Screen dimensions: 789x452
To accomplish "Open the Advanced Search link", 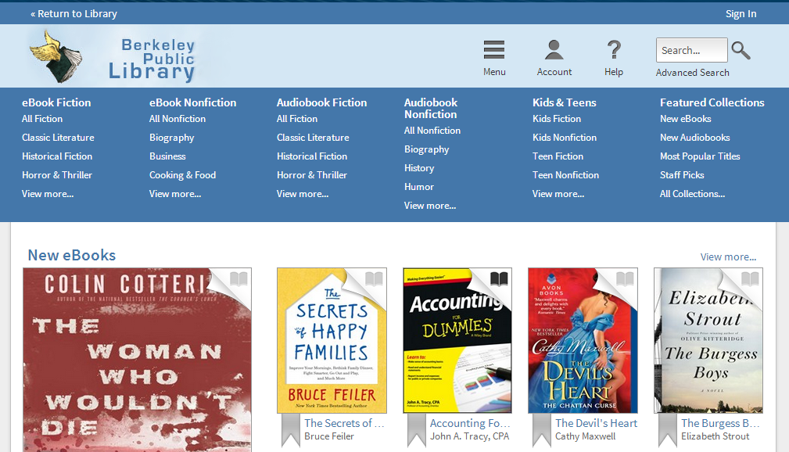I will pos(692,73).
